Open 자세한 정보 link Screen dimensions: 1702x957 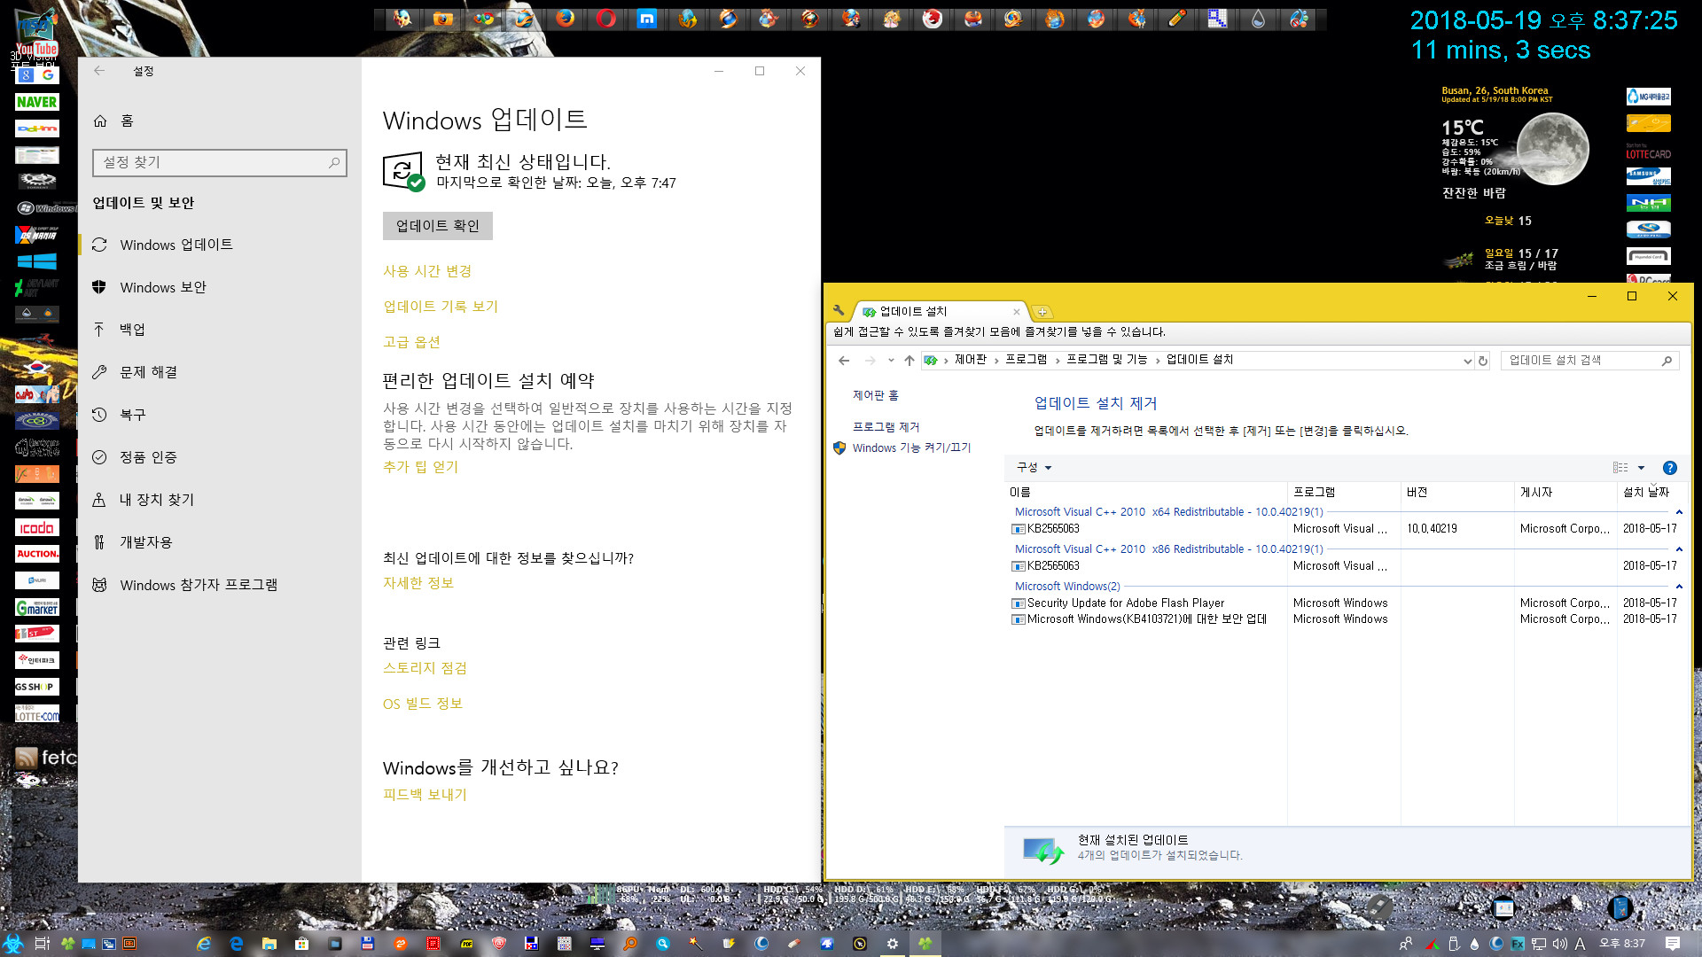[x=418, y=583]
